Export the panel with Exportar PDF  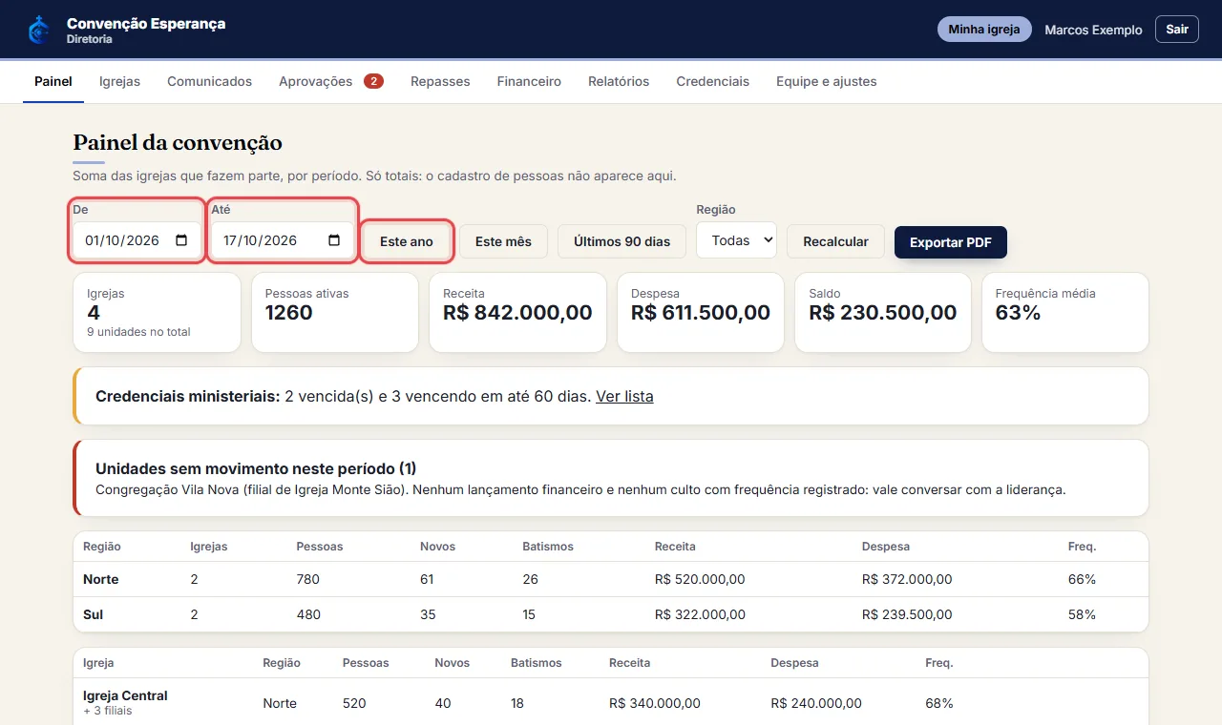coord(950,242)
